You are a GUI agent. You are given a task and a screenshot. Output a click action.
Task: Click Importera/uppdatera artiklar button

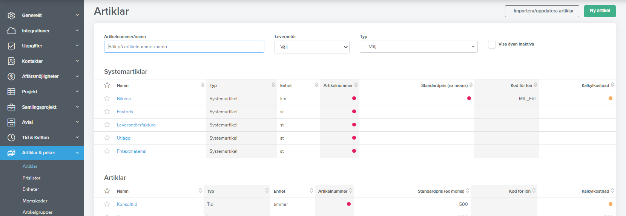(x=542, y=11)
